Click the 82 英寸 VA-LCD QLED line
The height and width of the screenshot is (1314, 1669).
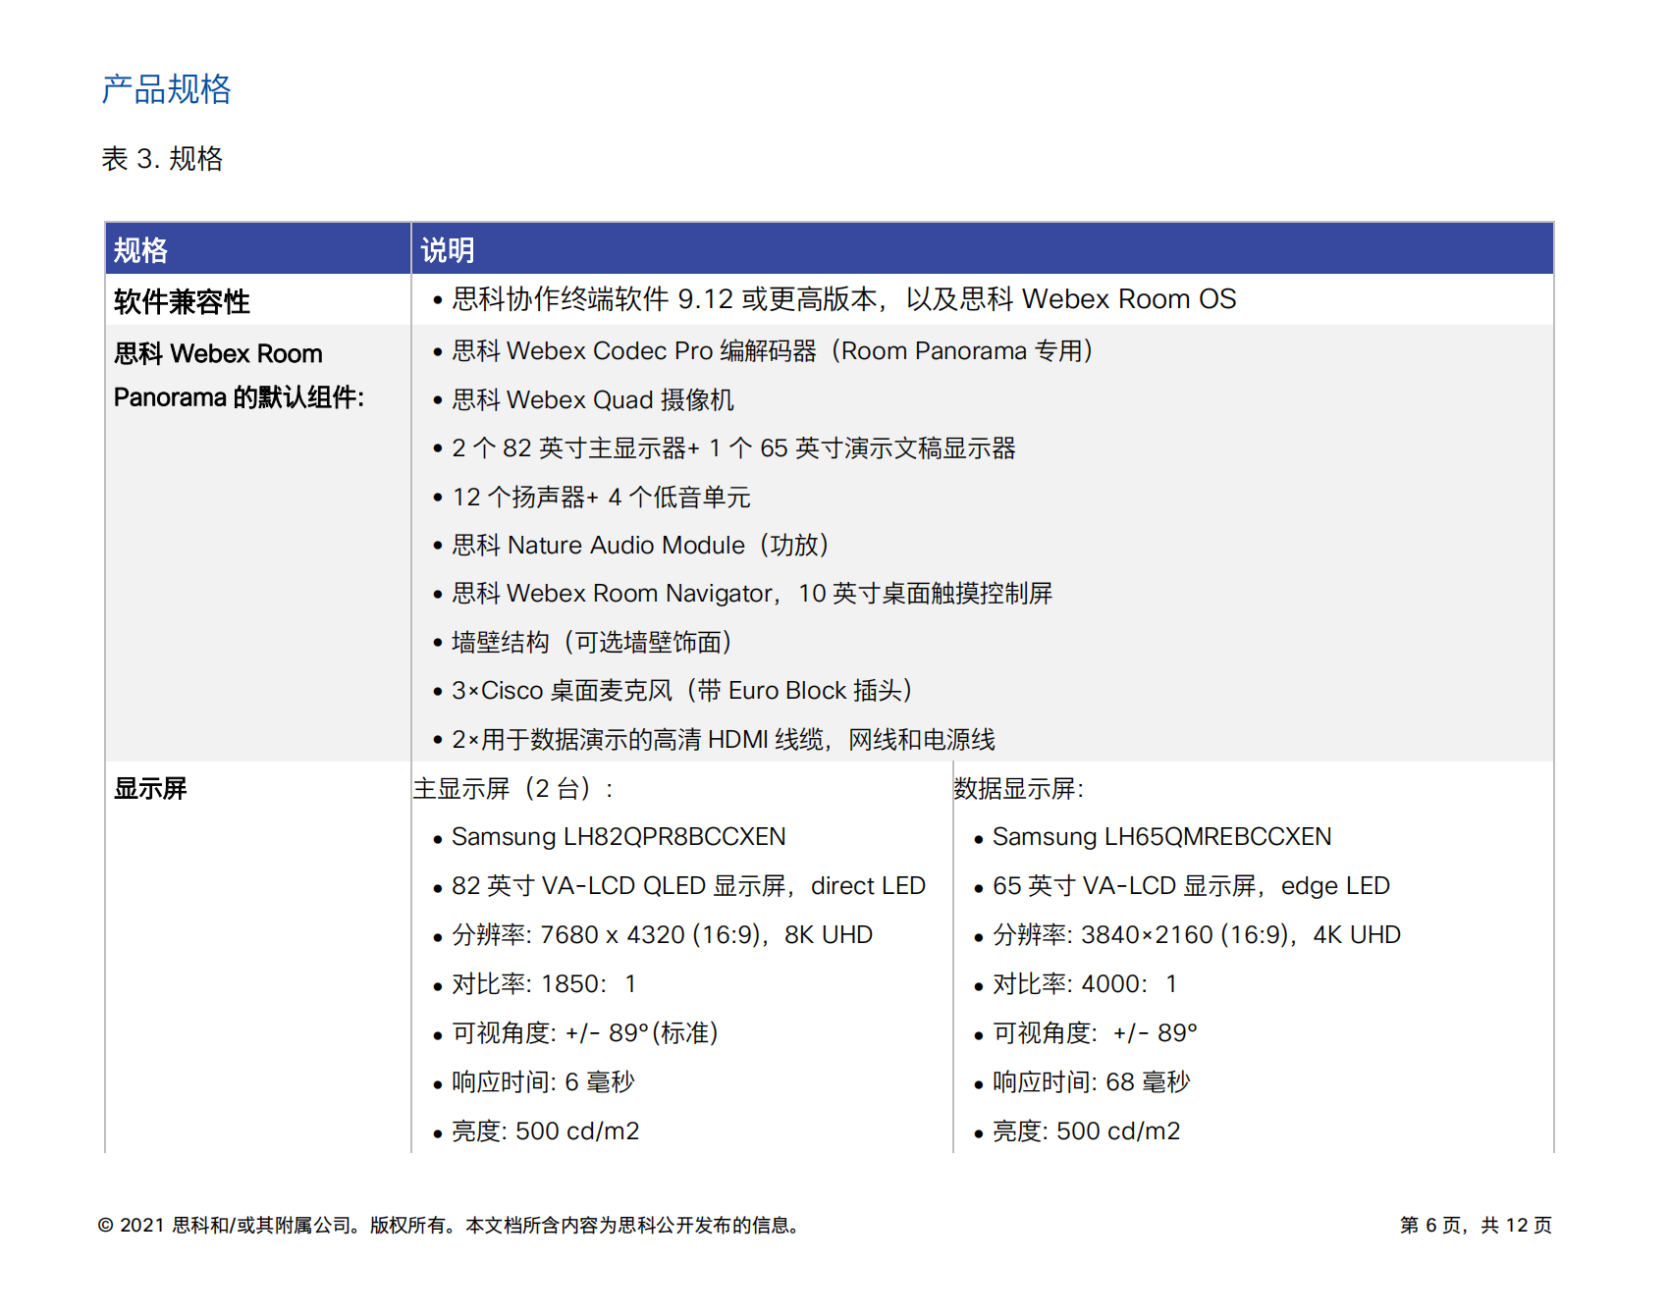688,886
